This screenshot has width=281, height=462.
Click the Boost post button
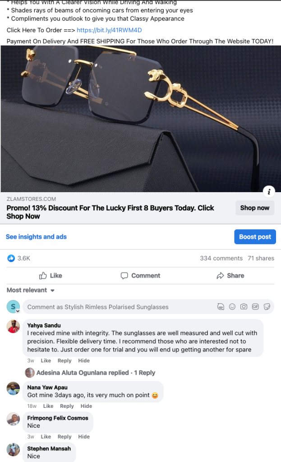pyautogui.click(x=255, y=236)
